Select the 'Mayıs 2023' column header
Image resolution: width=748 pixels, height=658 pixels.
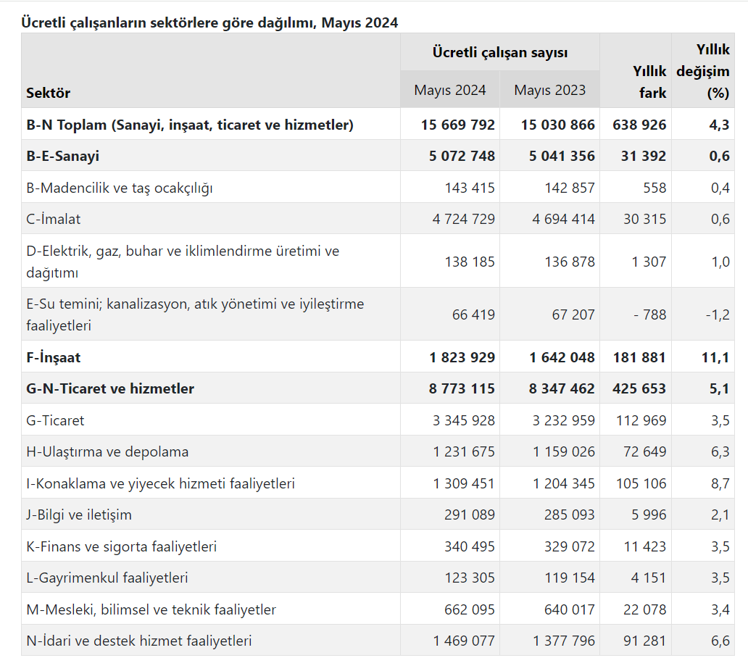[549, 90]
